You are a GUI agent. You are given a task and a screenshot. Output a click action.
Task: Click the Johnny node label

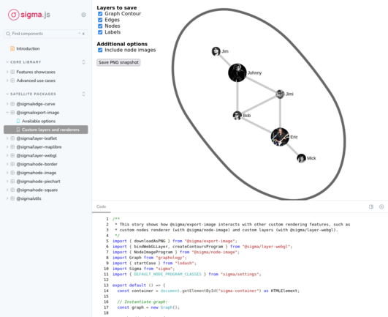[254, 73]
